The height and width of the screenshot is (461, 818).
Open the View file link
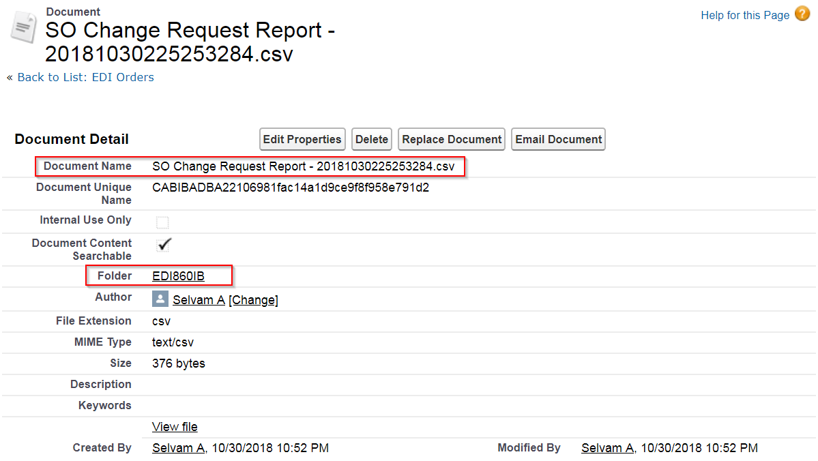click(175, 427)
